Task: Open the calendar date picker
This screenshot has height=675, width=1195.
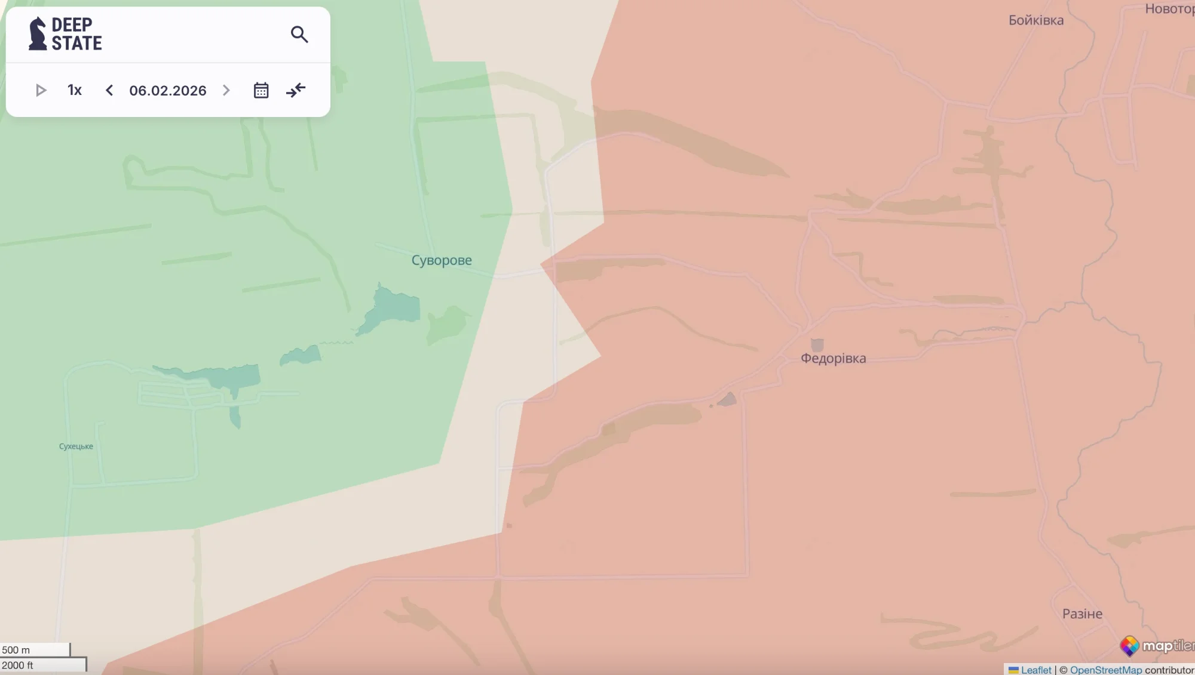Action: pos(261,91)
